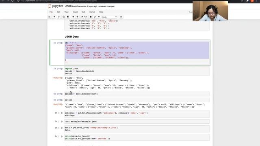
Task: Open the View menu
Action: (66, 12)
